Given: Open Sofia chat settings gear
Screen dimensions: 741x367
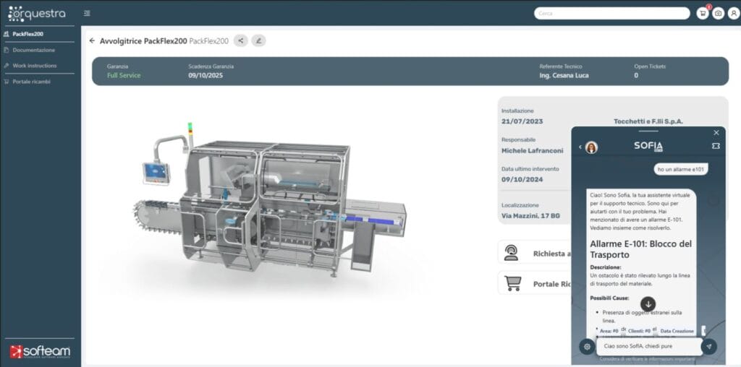Looking at the screenshot, I should pyautogui.click(x=587, y=347).
